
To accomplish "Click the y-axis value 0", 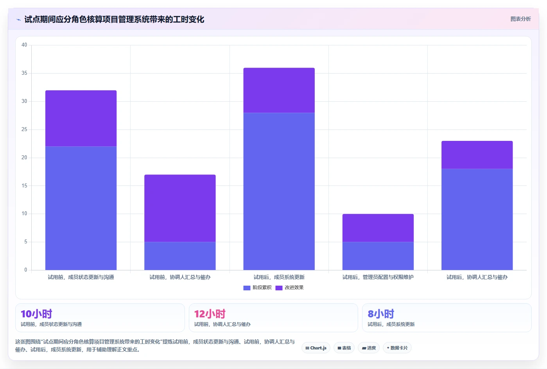I will (26, 270).
